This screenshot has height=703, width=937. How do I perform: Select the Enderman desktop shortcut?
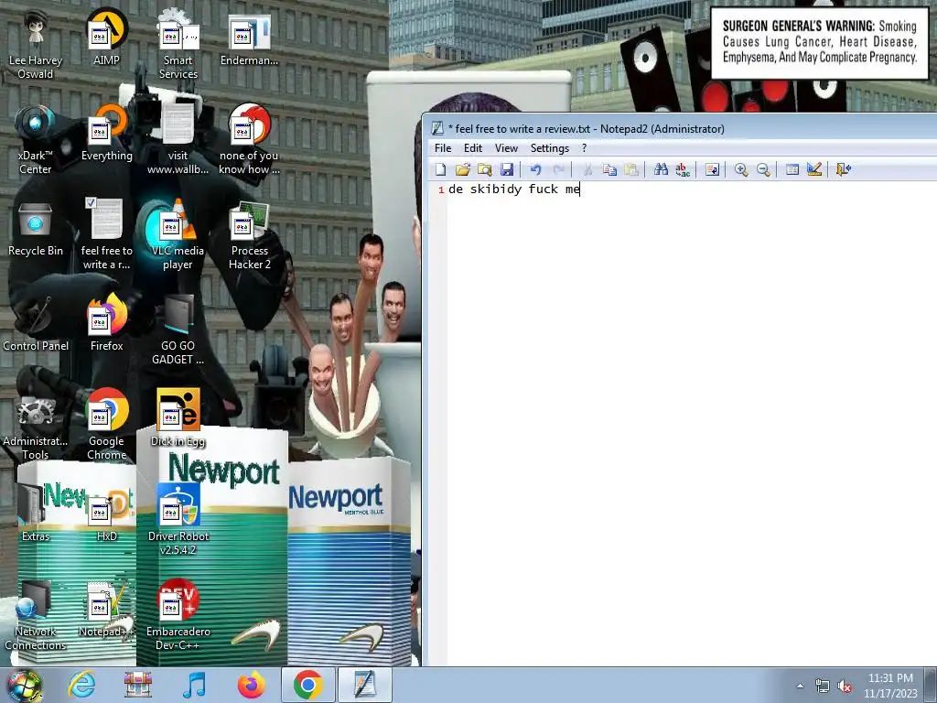[x=249, y=38]
